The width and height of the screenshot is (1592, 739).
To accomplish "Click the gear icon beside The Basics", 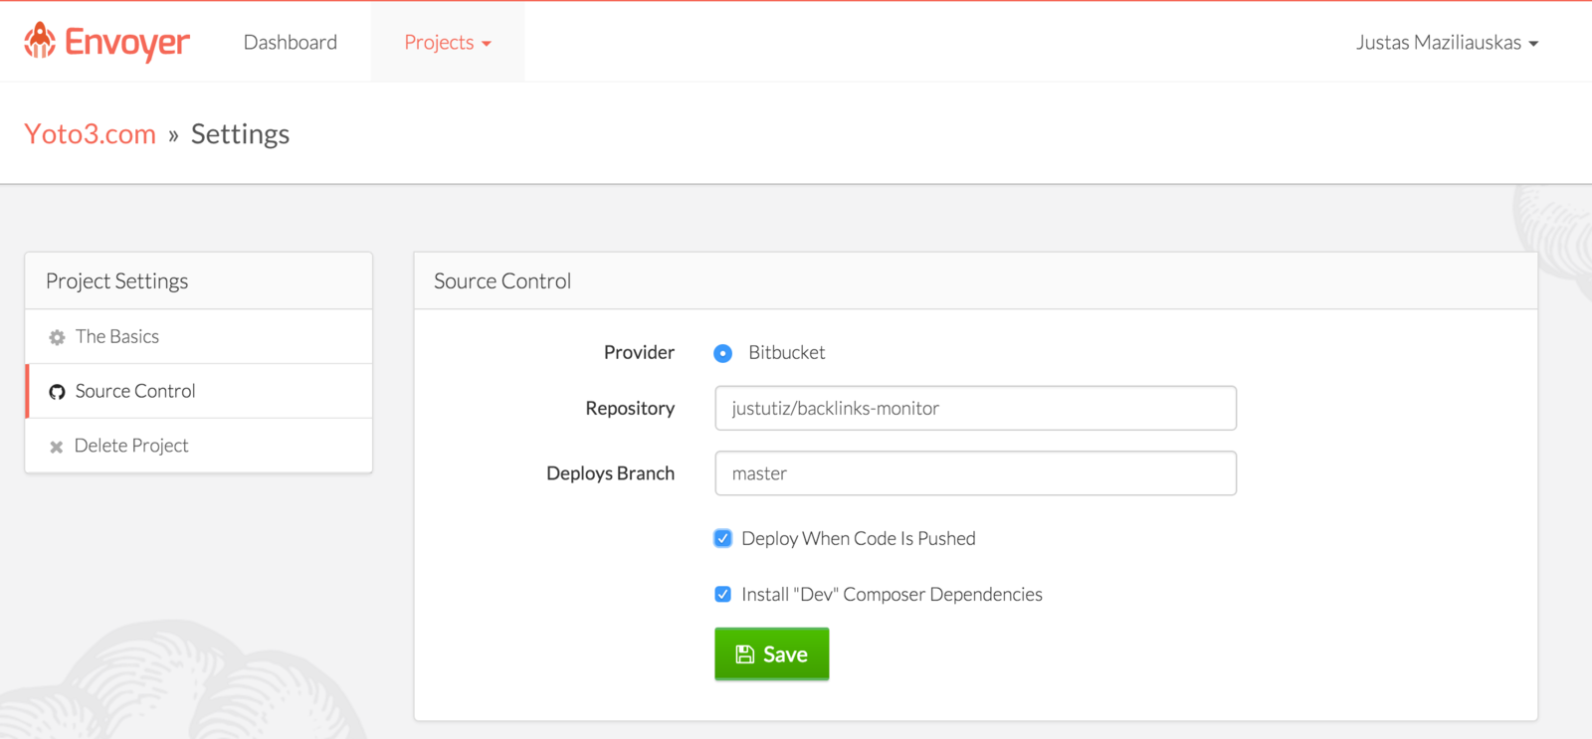I will (57, 337).
